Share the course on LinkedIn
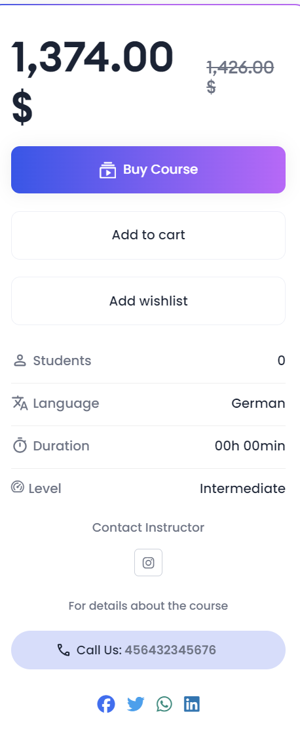Viewport: 300px width, 731px height. [191, 704]
